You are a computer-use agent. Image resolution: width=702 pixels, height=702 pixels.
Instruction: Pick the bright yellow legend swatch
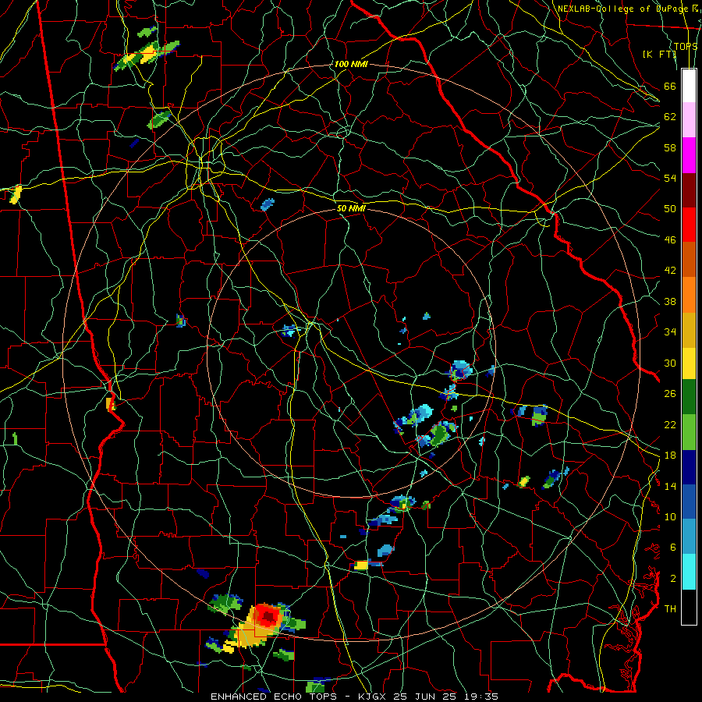click(x=689, y=363)
